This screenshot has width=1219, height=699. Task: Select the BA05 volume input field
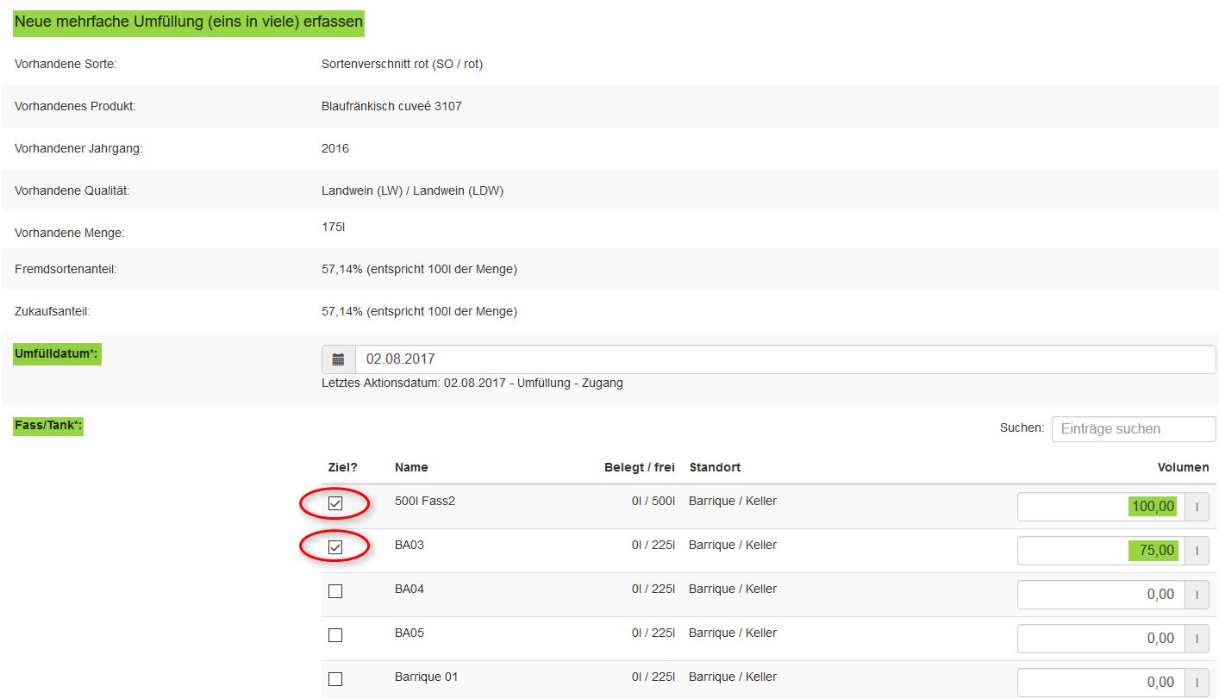point(1100,639)
